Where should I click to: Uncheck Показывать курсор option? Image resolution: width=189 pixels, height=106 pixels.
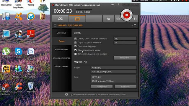pos(76,46)
